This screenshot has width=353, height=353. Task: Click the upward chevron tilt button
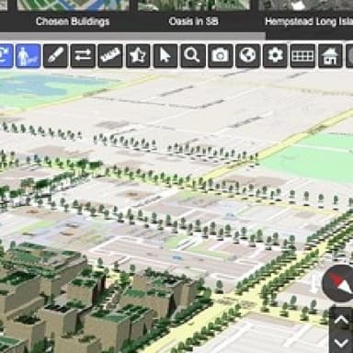pyautogui.click(x=341, y=320)
